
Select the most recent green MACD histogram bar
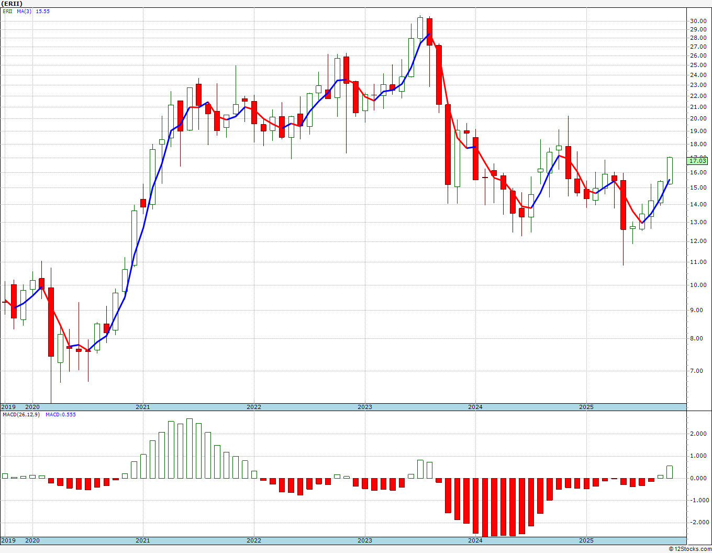(670, 472)
